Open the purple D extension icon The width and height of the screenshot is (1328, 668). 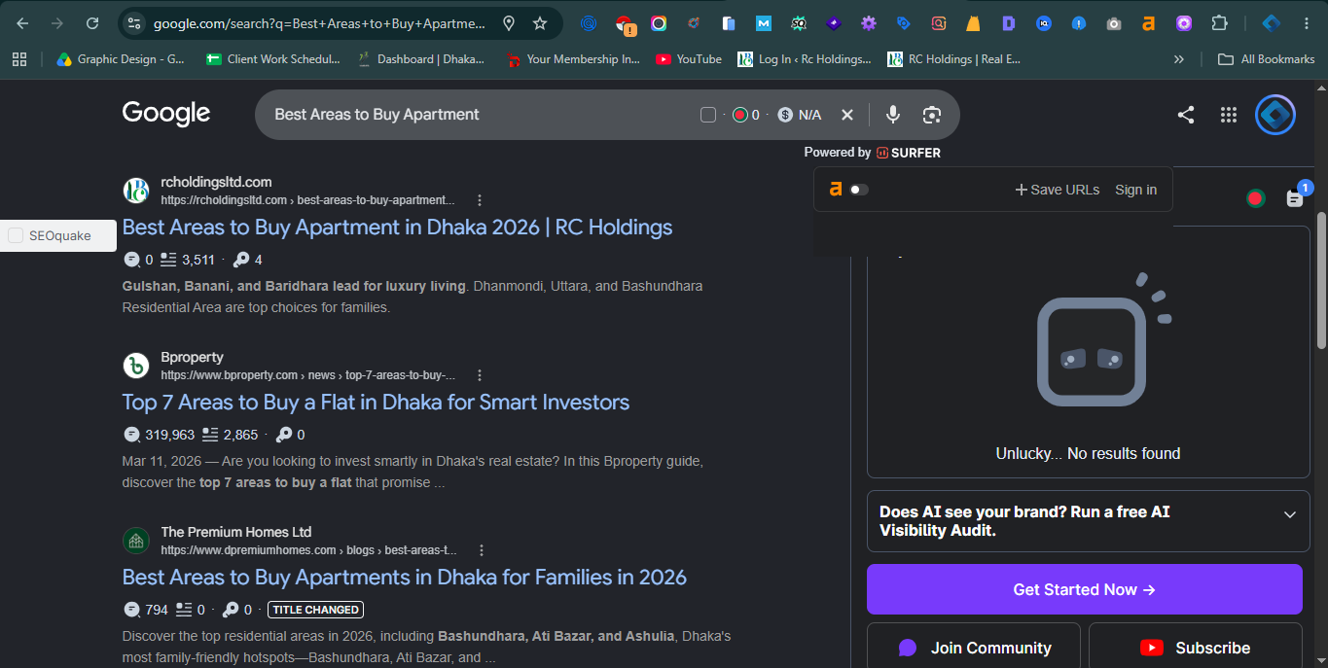(x=1009, y=23)
